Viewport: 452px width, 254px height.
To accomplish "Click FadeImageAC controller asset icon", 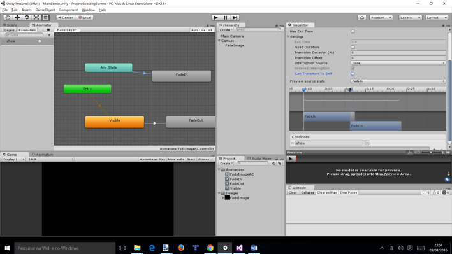I will [227, 174].
